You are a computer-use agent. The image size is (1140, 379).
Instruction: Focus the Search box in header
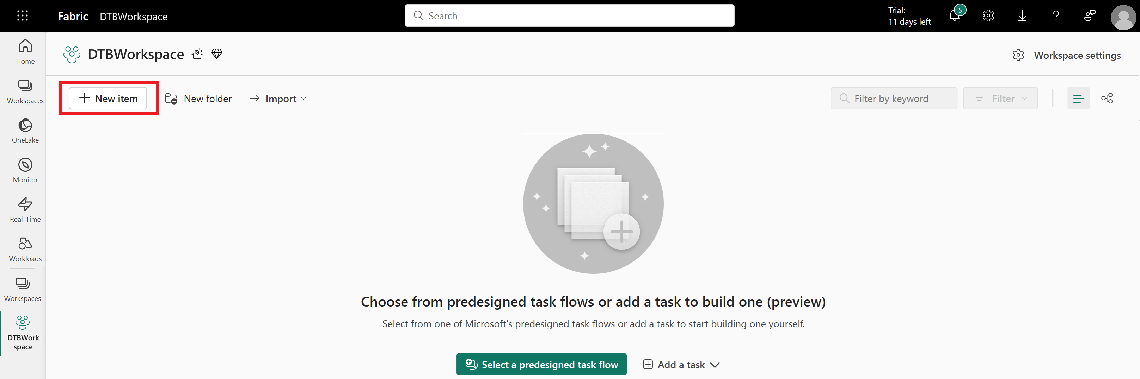(x=569, y=16)
